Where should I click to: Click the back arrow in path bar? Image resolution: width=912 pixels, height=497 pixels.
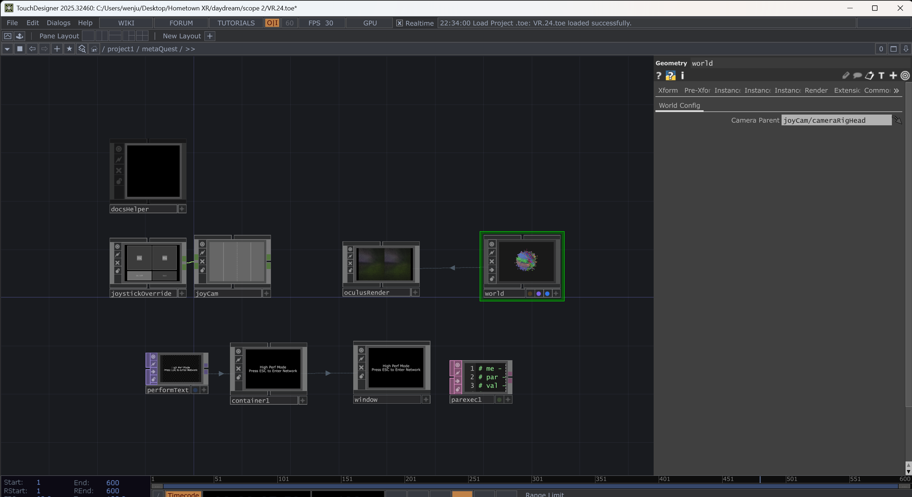point(32,49)
